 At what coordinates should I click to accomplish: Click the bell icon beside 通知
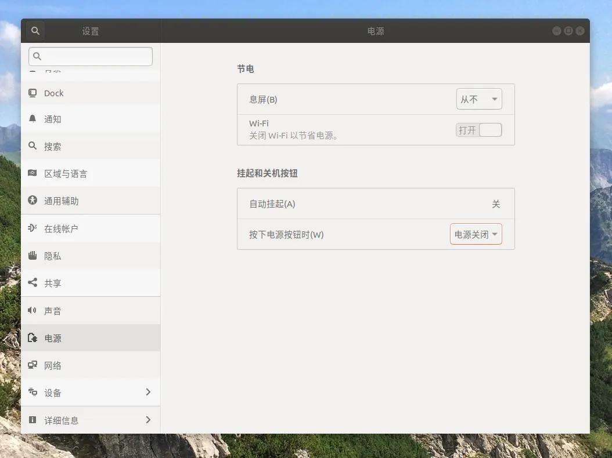pos(33,119)
